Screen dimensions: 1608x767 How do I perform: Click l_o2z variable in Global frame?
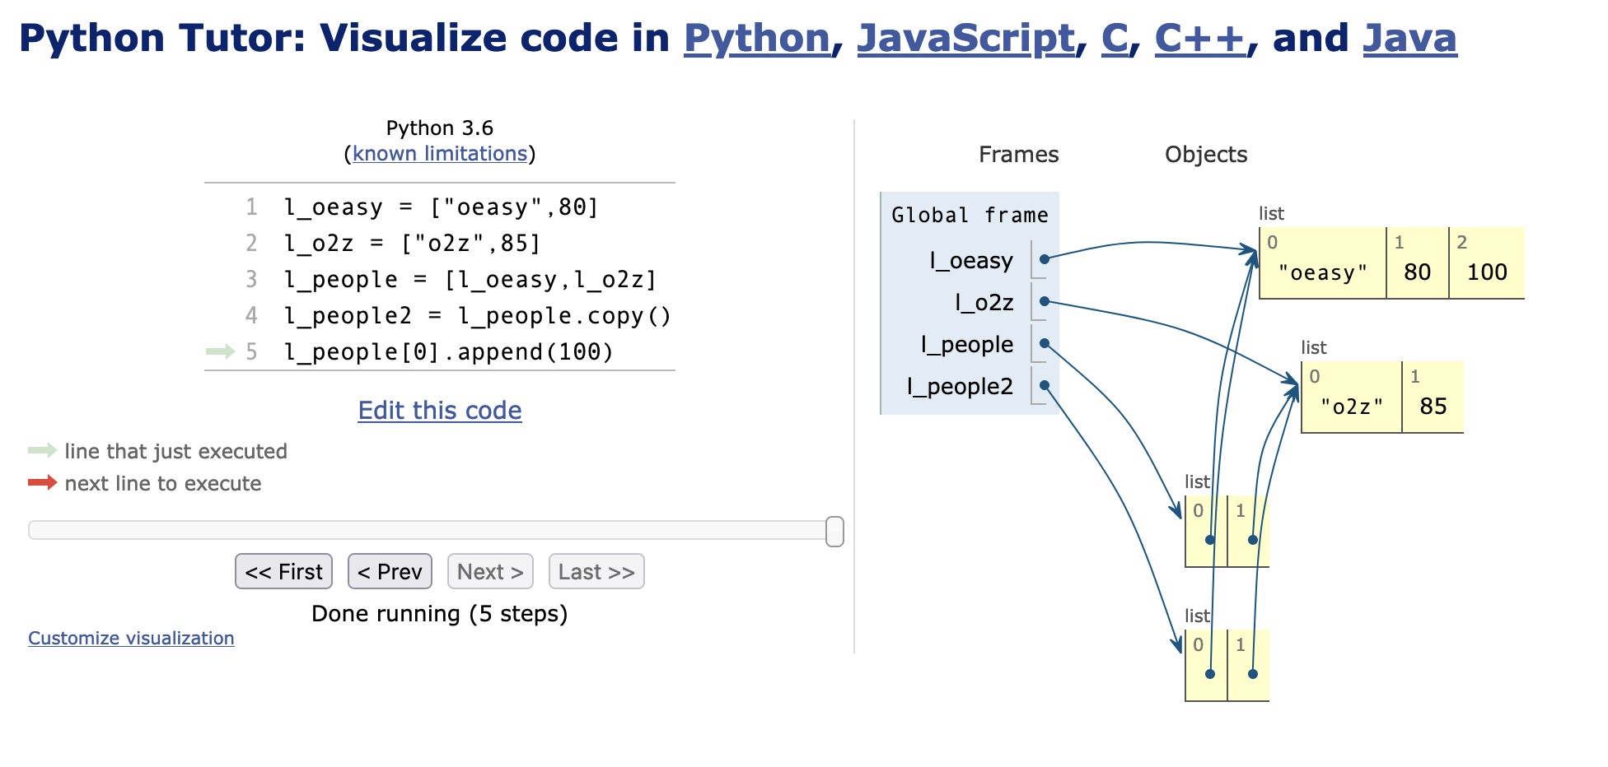(984, 302)
